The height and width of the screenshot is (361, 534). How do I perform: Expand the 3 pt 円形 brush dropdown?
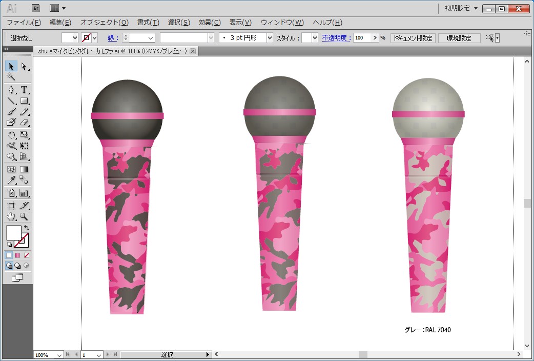[270, 38]
